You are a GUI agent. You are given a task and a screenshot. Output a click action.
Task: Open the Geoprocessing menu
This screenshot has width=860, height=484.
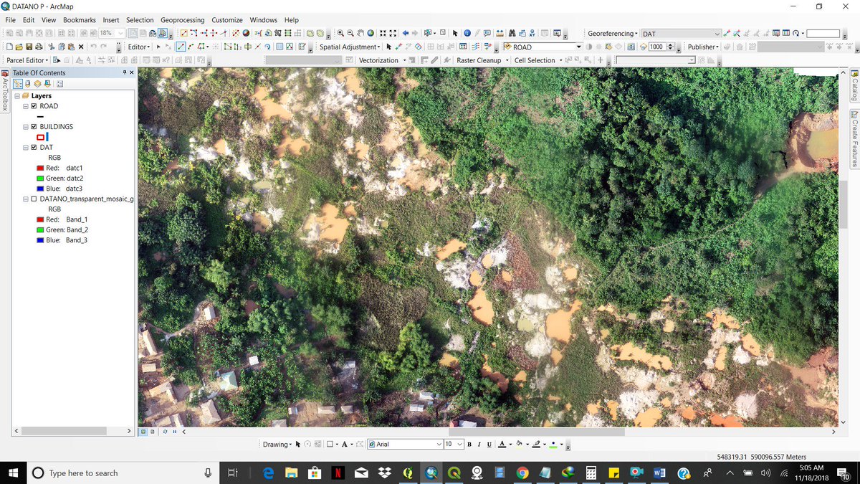point(182,19)
